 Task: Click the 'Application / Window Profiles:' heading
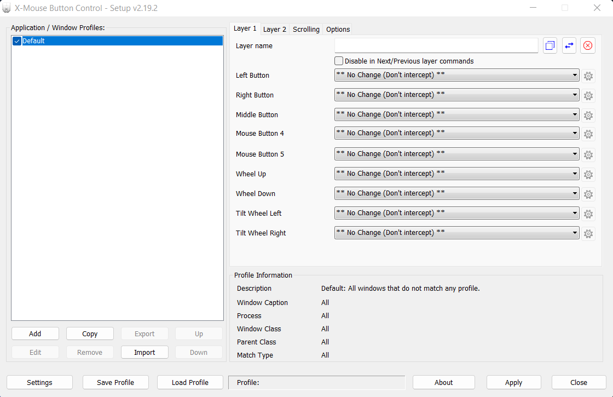[x=58, y=28]
